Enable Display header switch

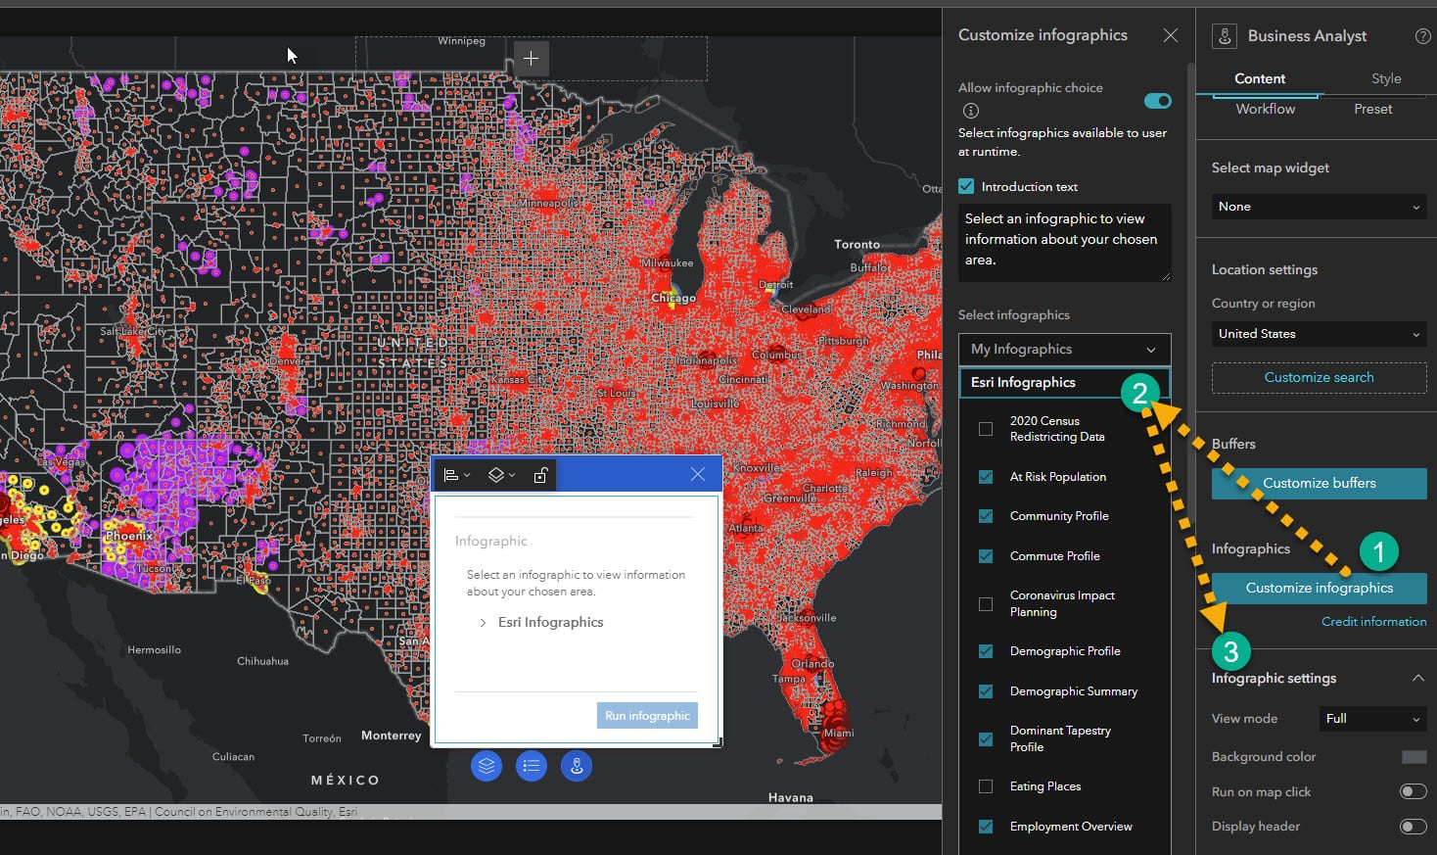1414,827
